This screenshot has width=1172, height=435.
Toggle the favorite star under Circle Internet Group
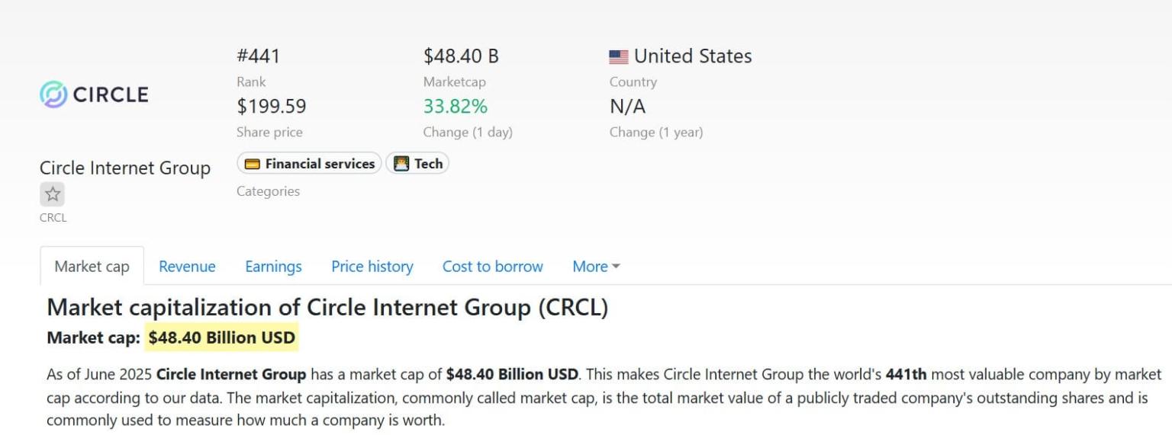[53, 194]
